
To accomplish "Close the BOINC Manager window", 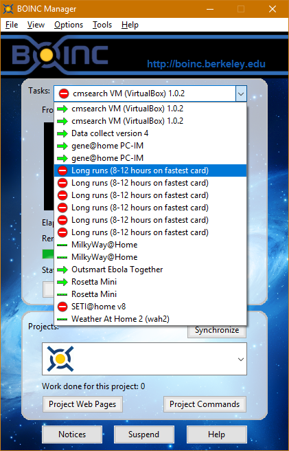I will [273, 9].
